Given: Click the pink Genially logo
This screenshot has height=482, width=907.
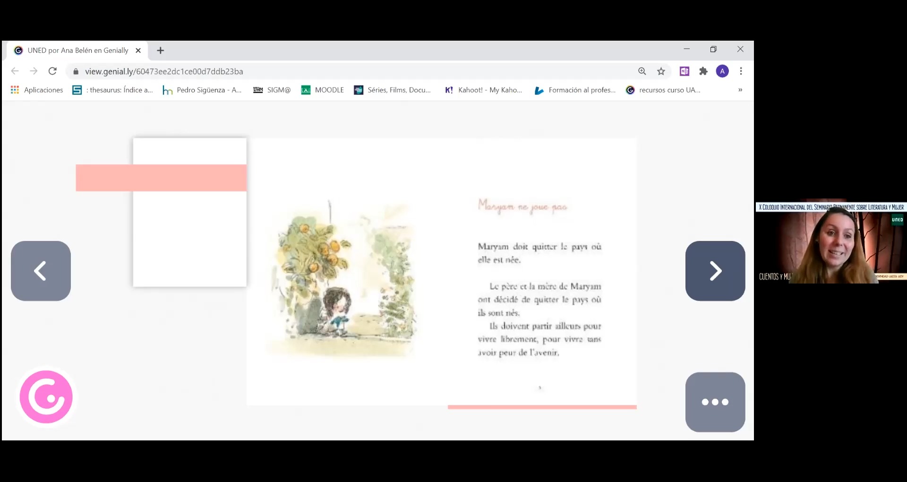Looking at the screenshot, I should [46, 397].
